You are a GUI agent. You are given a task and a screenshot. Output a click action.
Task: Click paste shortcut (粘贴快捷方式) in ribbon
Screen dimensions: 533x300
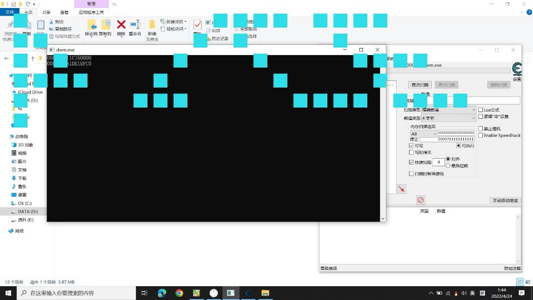(x=64, y=36)
